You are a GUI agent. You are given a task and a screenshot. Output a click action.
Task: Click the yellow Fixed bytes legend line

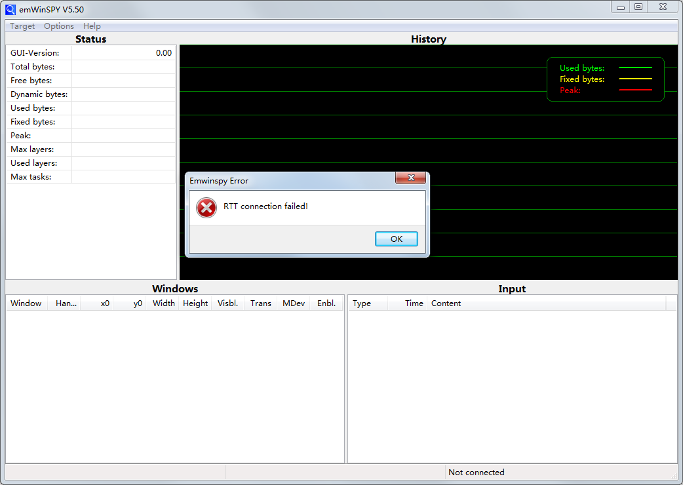pyautogui.click(x=635, y=79)
